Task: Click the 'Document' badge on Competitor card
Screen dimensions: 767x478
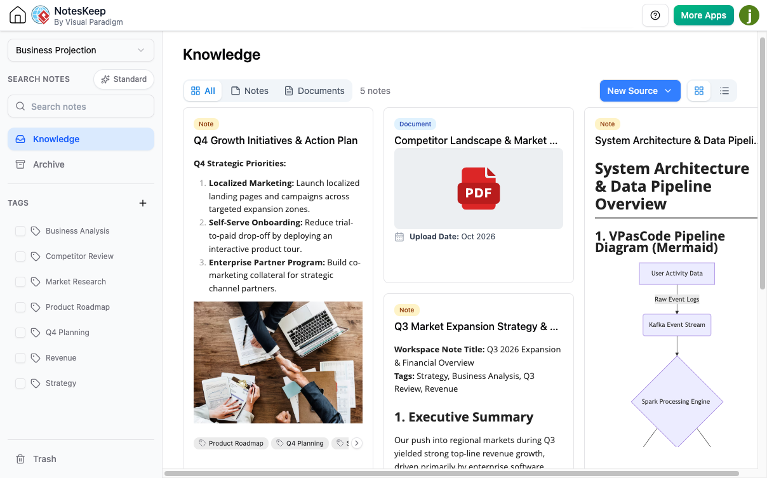Action: 415,124
